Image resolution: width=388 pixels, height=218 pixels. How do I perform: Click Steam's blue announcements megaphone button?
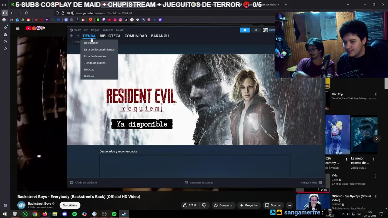245,30
